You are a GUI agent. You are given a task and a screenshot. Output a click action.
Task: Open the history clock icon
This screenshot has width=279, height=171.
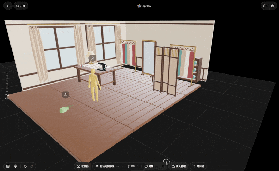(265, 6)
